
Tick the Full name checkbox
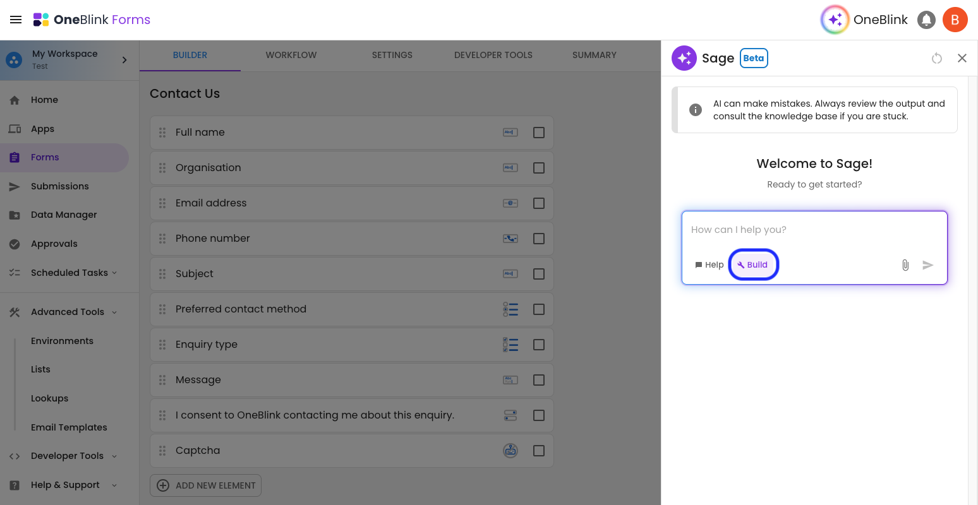(539, 133)
